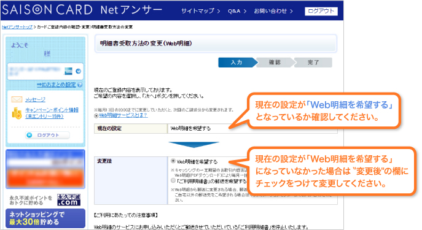Click help icon beside IDおまとめ設定

pyautogui.click(x=80, y=85)
